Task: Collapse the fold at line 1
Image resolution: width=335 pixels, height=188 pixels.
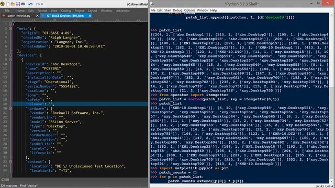Action: point(10,24)
